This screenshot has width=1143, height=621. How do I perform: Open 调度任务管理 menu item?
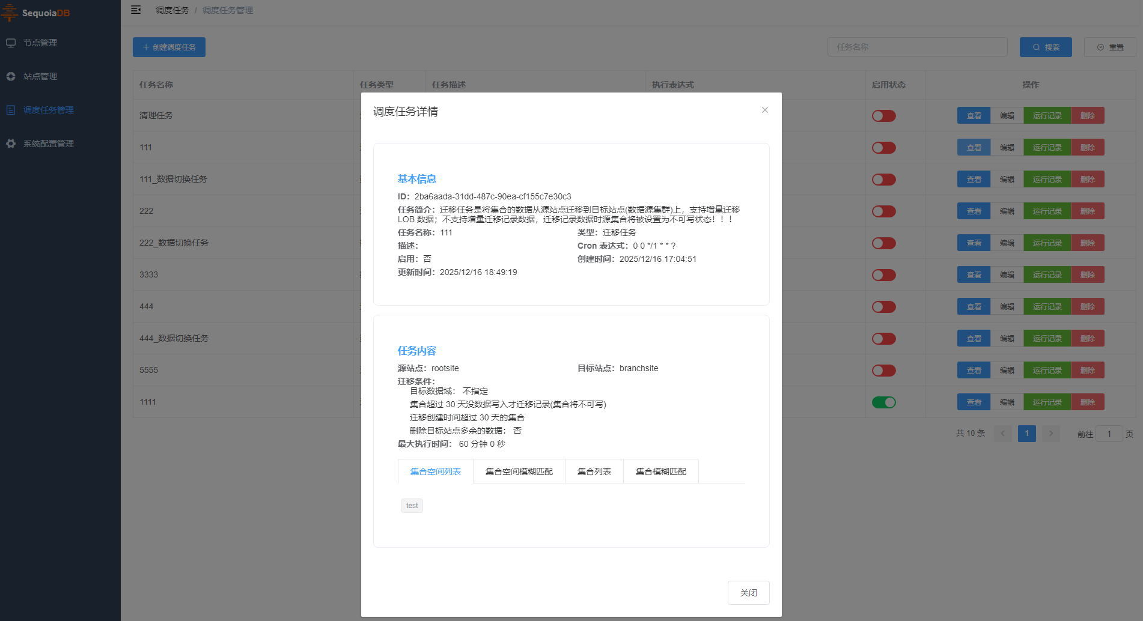tap(60, 110)
